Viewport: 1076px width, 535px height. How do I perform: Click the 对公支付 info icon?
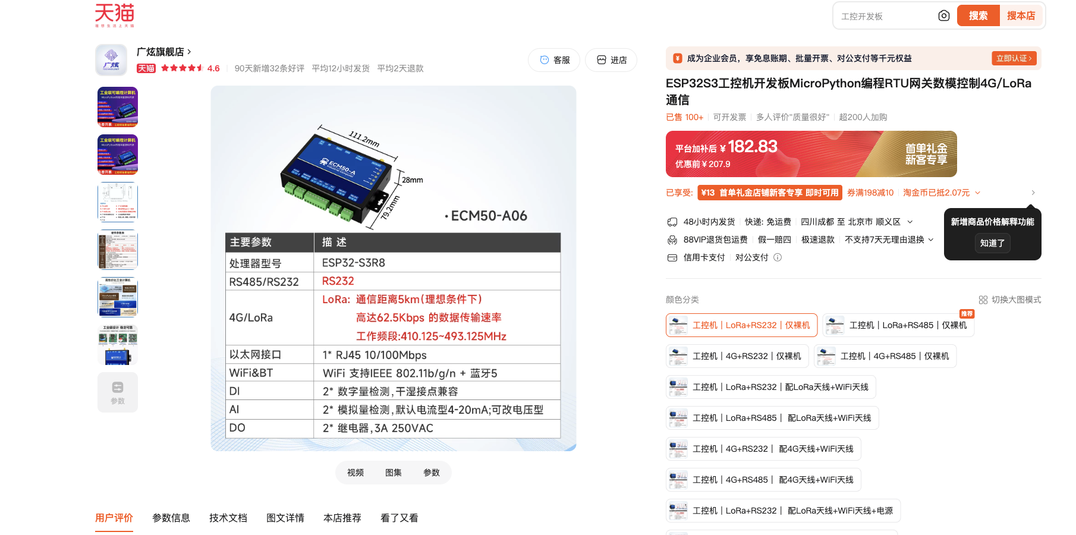point(778,257)
